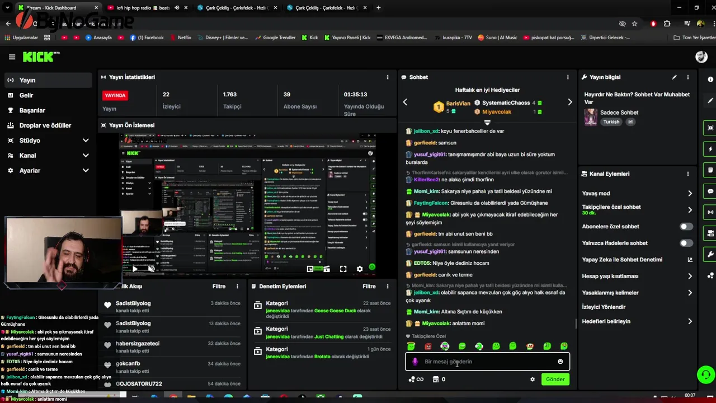This screenshot has height=403, width=716.
Task: Edit stream info with the pencil icon
Action: click(674, 77)
